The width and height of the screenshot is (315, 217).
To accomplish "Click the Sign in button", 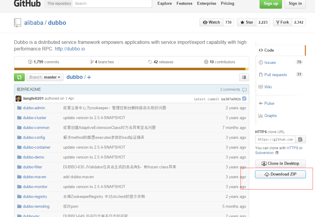I will [295, 4].
